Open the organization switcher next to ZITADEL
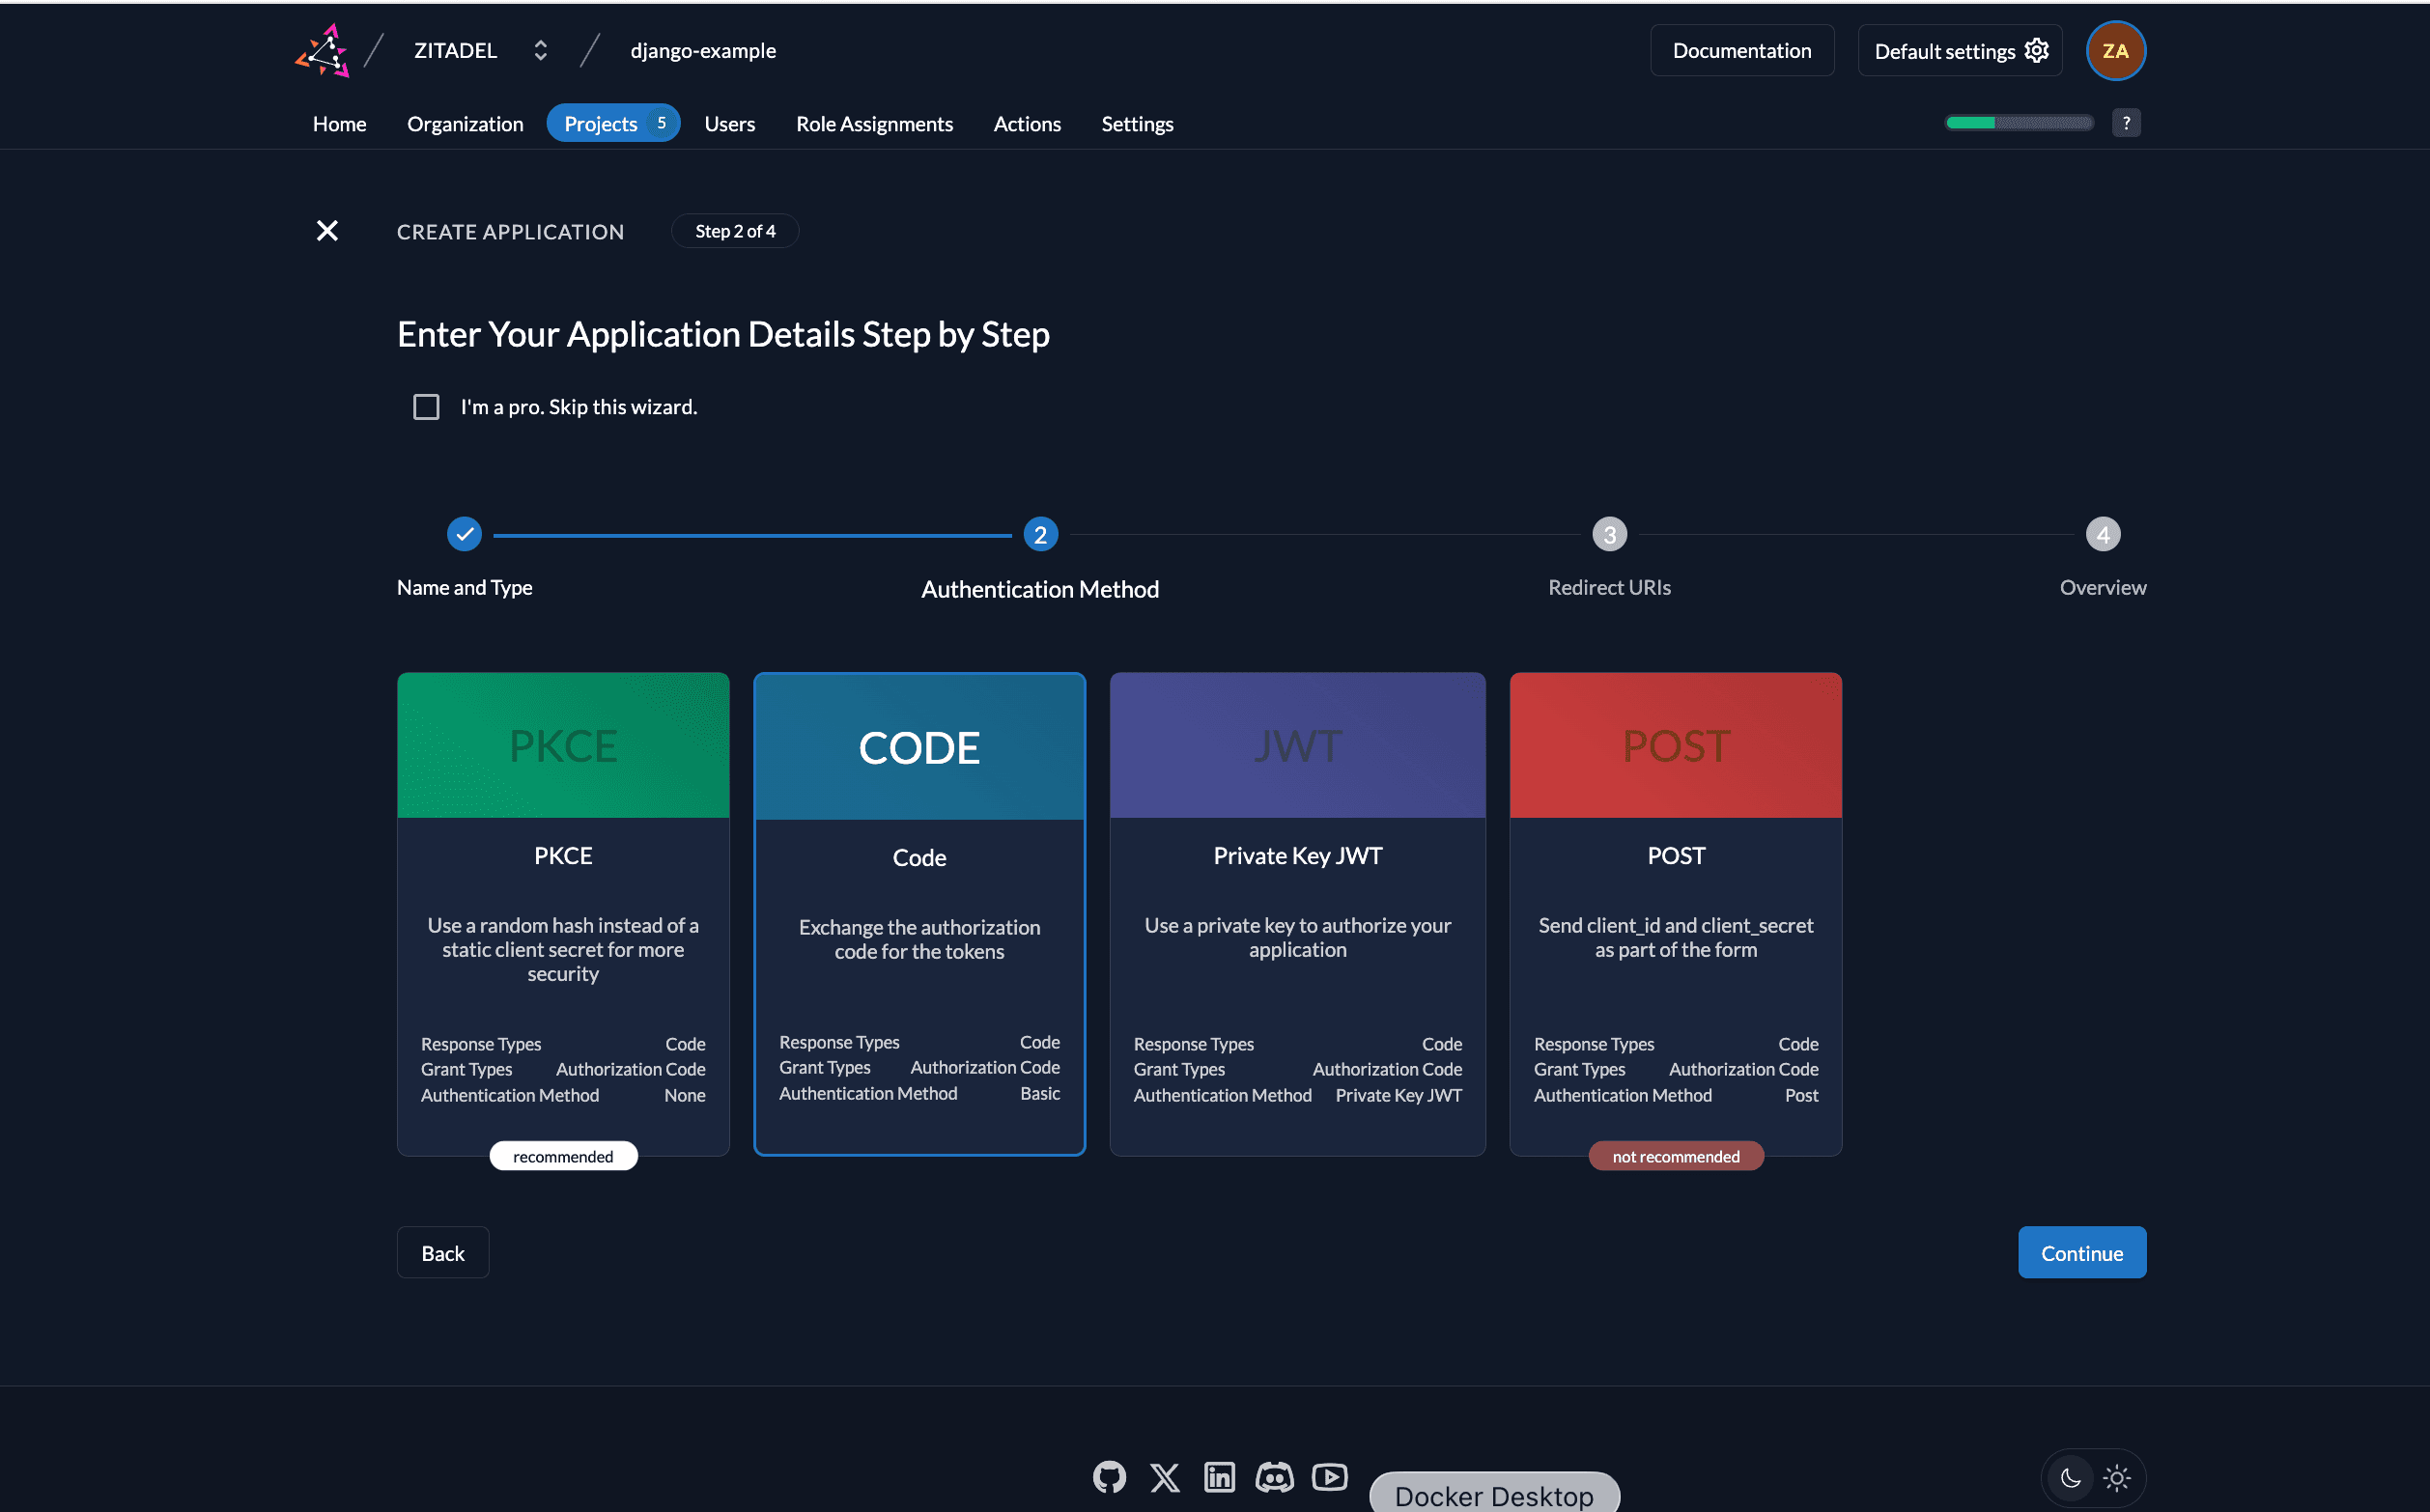This screenshot has height=1512, width=2430. pyautogui.click(x=540, y=50)
